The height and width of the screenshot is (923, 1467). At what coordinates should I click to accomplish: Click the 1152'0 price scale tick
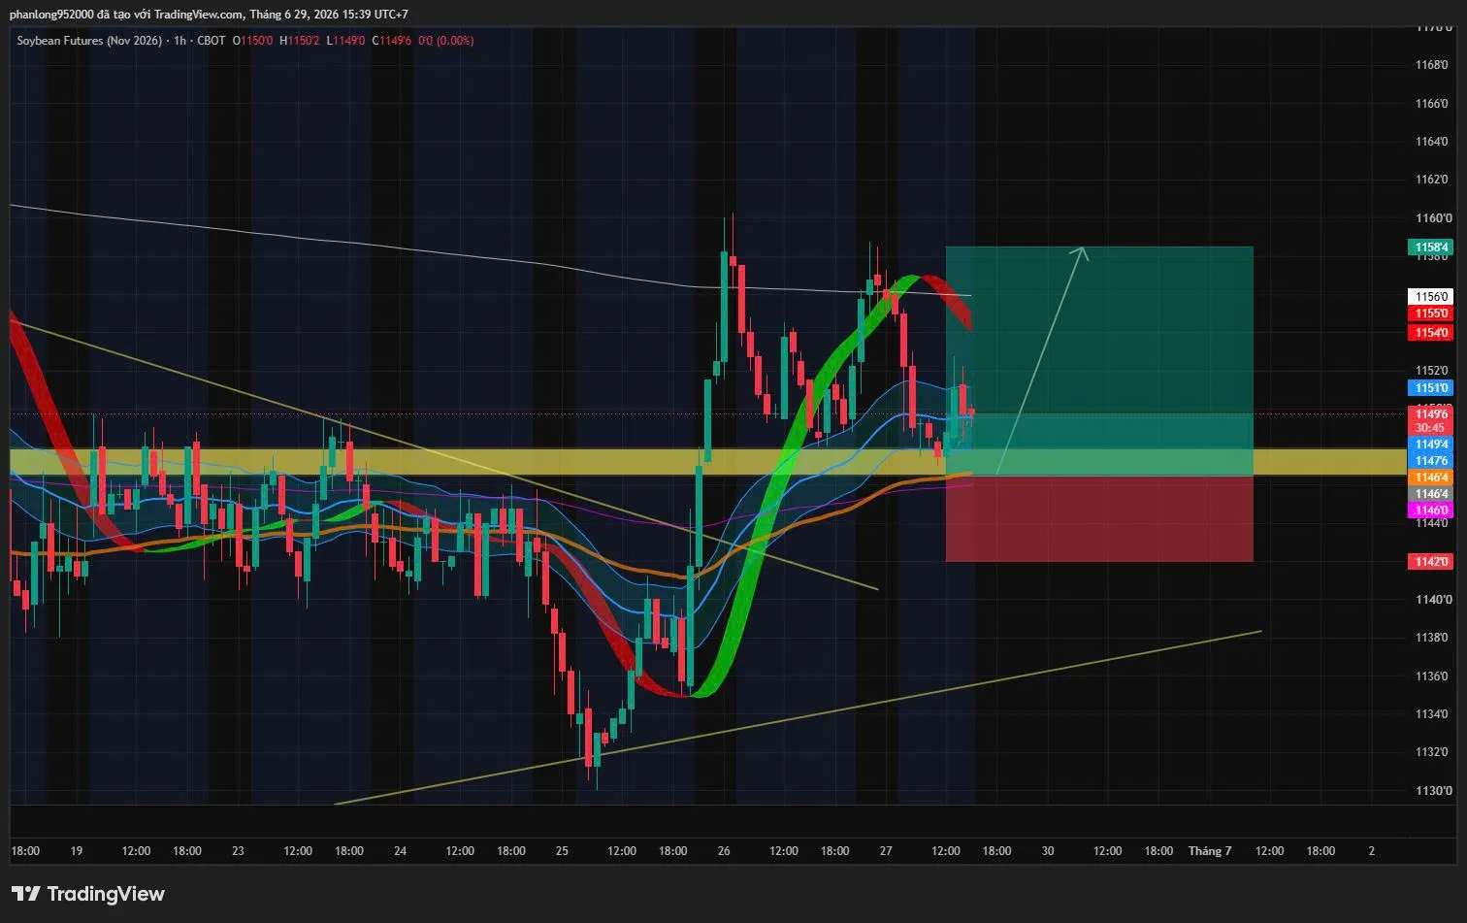[x=1432, y=371]
